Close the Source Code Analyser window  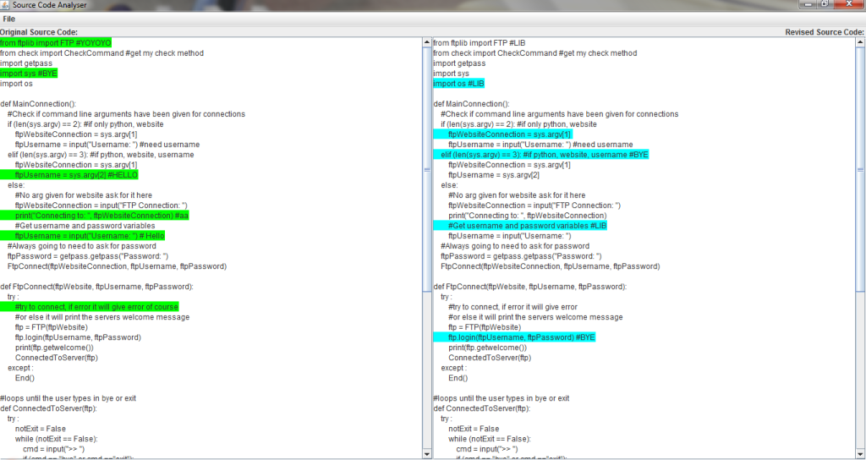pos(849,4)
